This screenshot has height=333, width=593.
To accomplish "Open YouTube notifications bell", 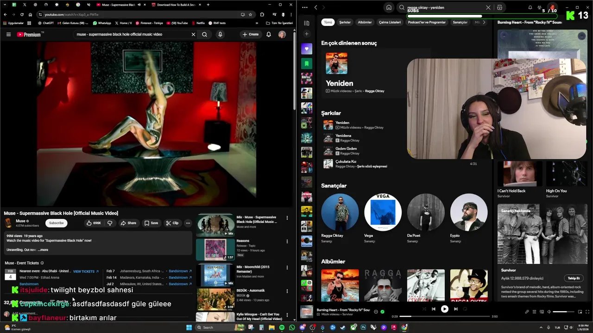I will pyautogui.click(x=268, y=34).
